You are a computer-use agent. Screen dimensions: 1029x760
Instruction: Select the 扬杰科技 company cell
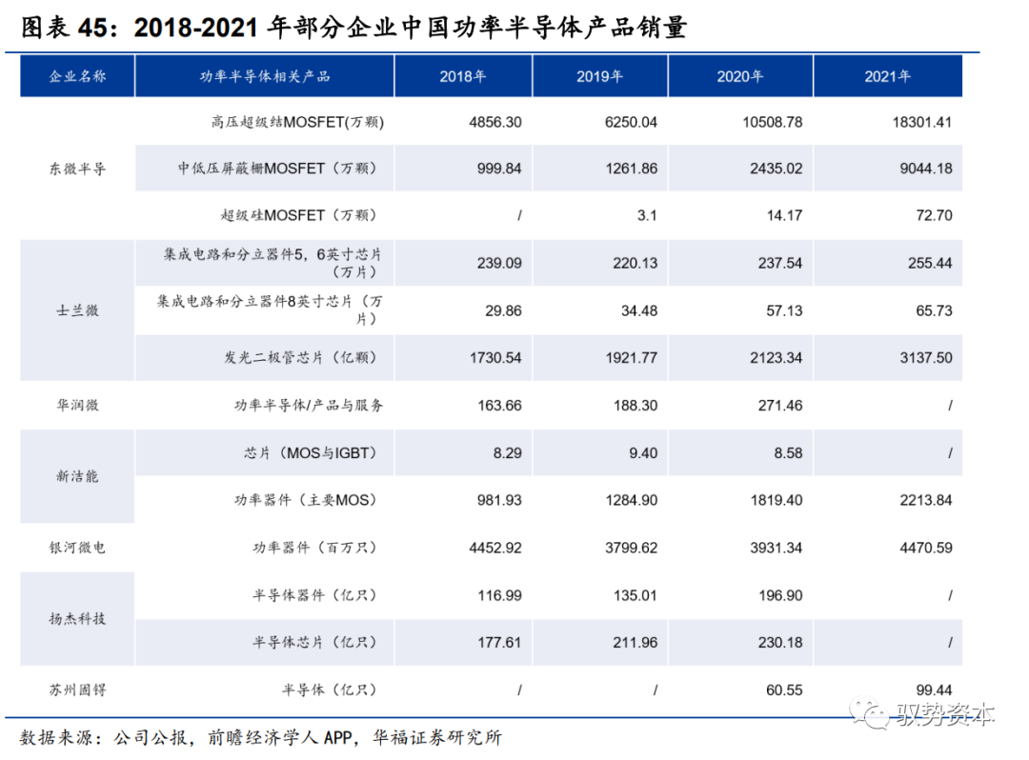77,618
